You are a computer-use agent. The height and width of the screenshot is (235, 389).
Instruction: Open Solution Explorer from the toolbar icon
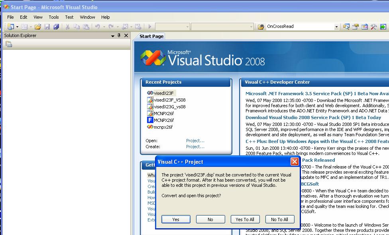pos(346,27)
